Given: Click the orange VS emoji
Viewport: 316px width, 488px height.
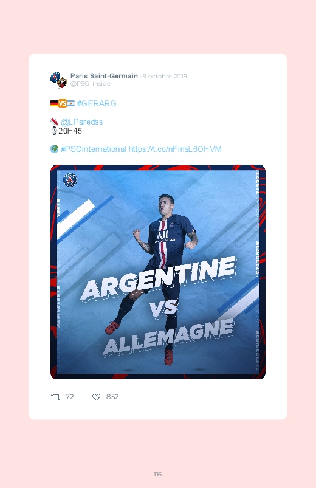Looking at the screenshot, I should click(63, 103).
